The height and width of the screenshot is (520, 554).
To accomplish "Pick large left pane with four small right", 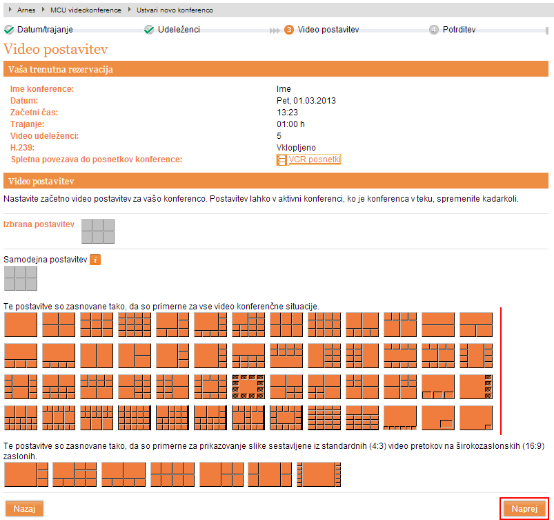I will 210,356.
